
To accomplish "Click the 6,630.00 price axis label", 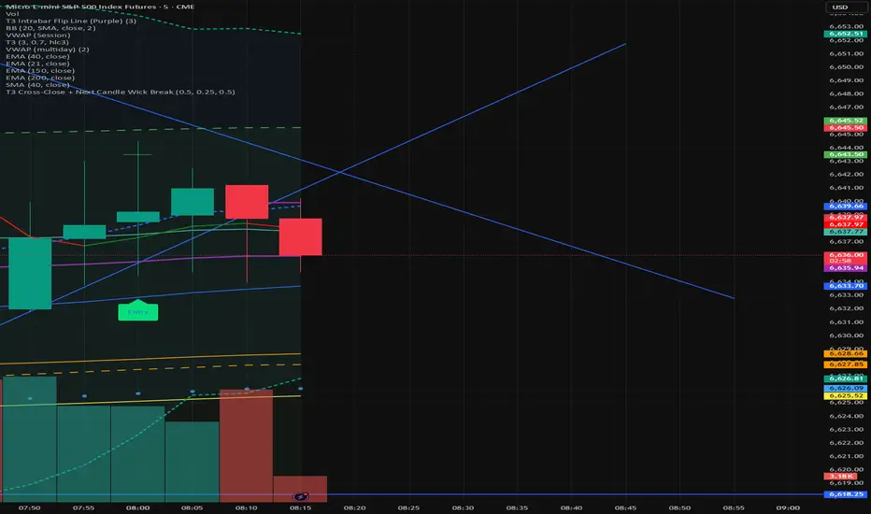I will [x=846, y=336].
